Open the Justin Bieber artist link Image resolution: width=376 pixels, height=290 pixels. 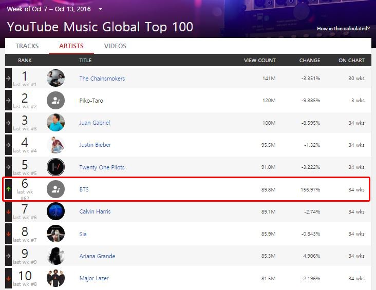click(x=95, y=145)
